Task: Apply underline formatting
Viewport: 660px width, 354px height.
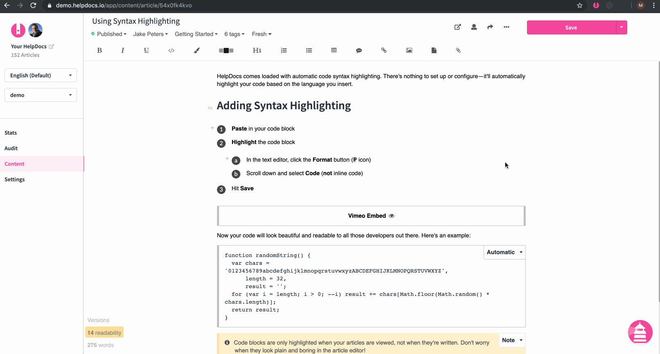Action: (147, 50)
